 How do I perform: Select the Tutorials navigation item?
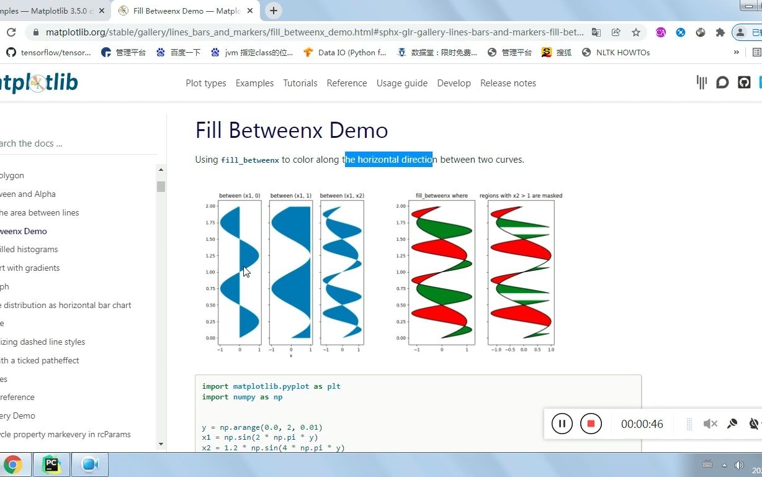point(300,83)
